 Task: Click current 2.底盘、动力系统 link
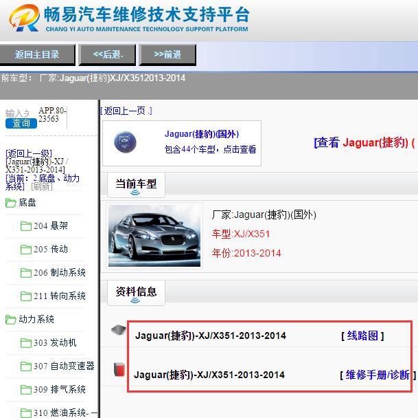(42, 182)
